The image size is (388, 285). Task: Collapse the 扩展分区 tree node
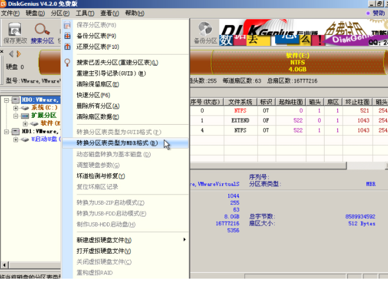[x=16, y=116]
